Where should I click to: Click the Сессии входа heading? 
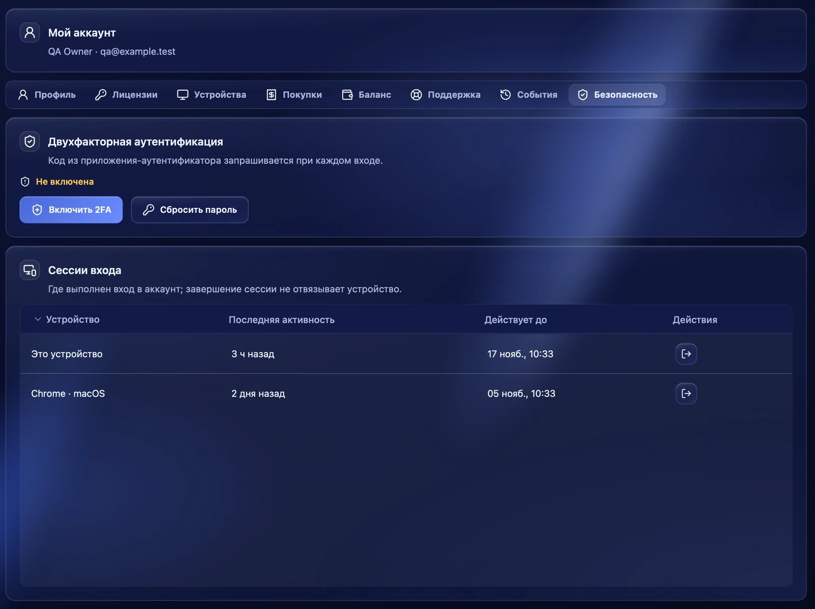click(x=85, y=270)
